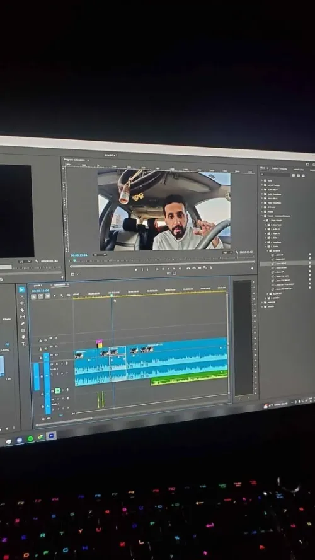Toggle the V3 track lock

pyautogui.click(x=41, y=341)
